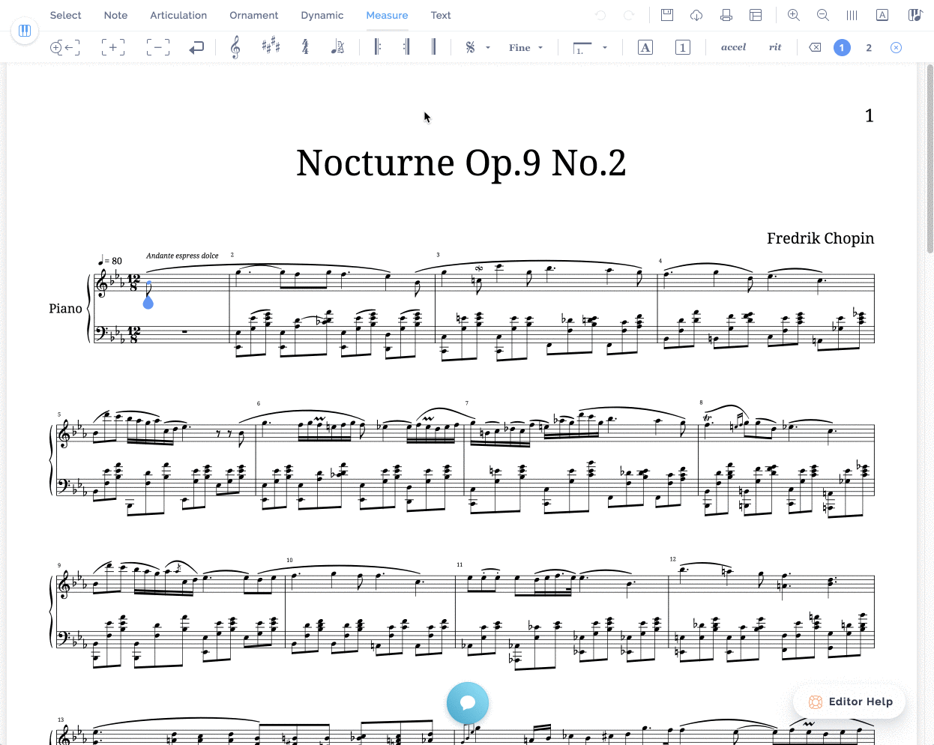
Task: Click the boxed letter A icon
Action: 882,15
